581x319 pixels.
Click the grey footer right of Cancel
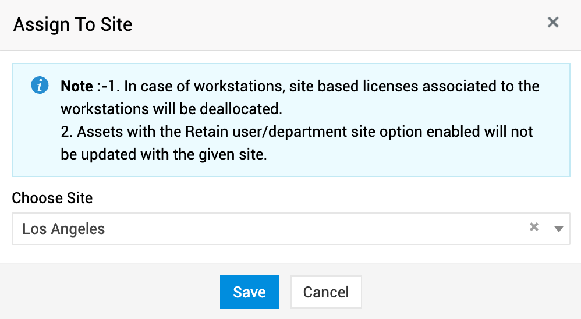[466, 292]
